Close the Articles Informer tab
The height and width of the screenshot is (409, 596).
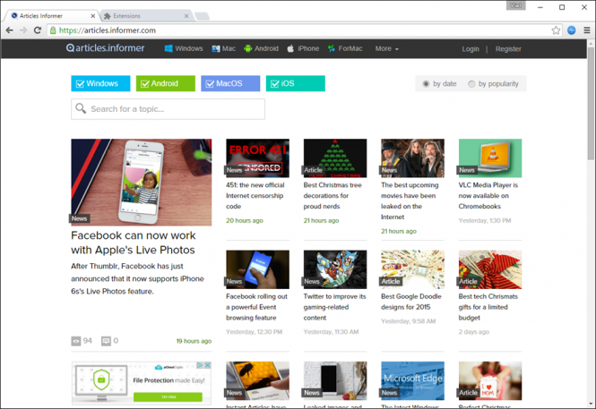click(x=92, y=16)
